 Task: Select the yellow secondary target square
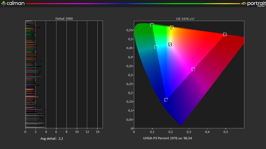(x=171, y=27)
